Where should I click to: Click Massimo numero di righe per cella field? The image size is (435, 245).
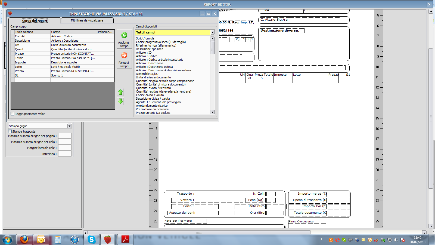coord(65,142)
